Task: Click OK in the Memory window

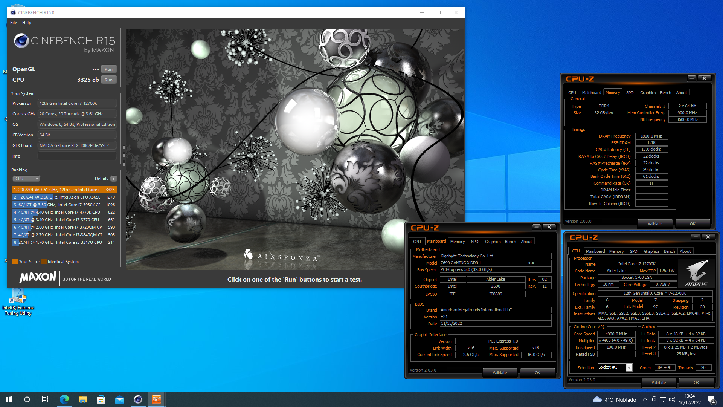Action: click(x=692, y=224)
